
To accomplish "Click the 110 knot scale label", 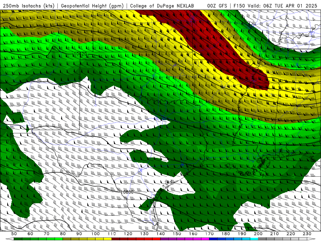I will tap(112, 234).
